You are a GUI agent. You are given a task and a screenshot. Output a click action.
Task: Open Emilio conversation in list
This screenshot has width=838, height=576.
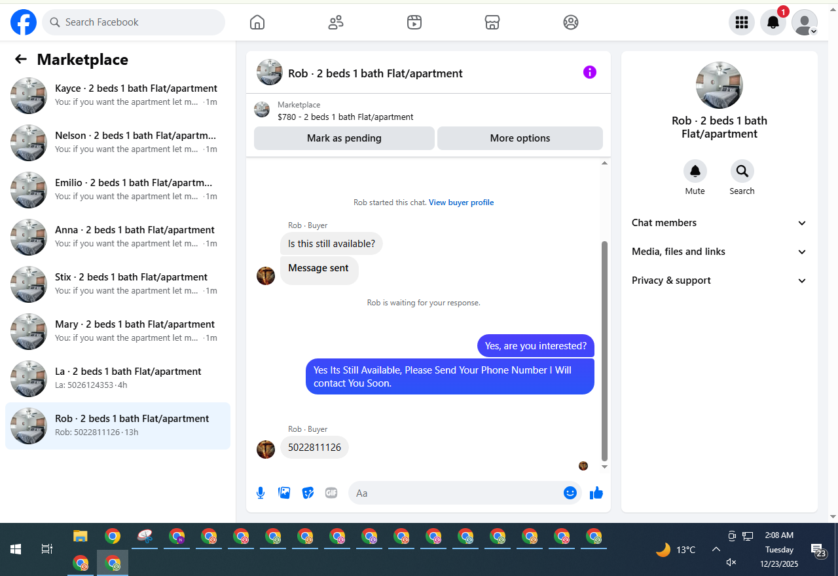(x=118, y=190)
